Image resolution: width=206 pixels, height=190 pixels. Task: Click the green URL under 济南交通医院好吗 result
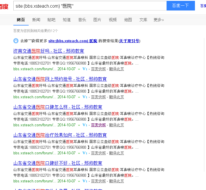pyautogui.click(x=35, y=69)
